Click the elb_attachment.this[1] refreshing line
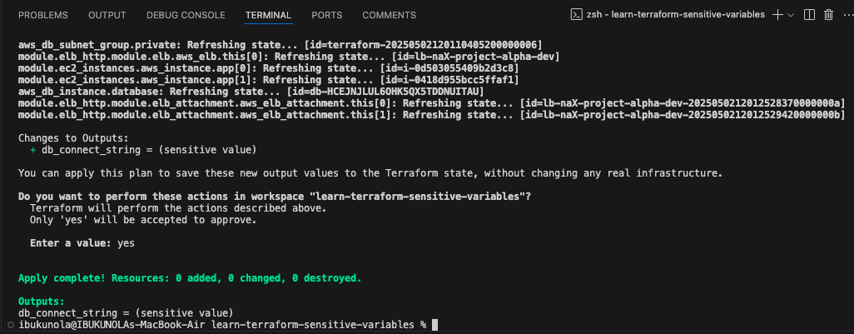Viewport: 854px width, 334px height. [432, 115]
